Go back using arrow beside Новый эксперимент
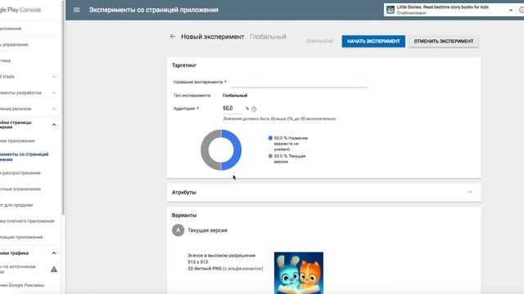Screen dimensions: 524x294 (173, 37)
